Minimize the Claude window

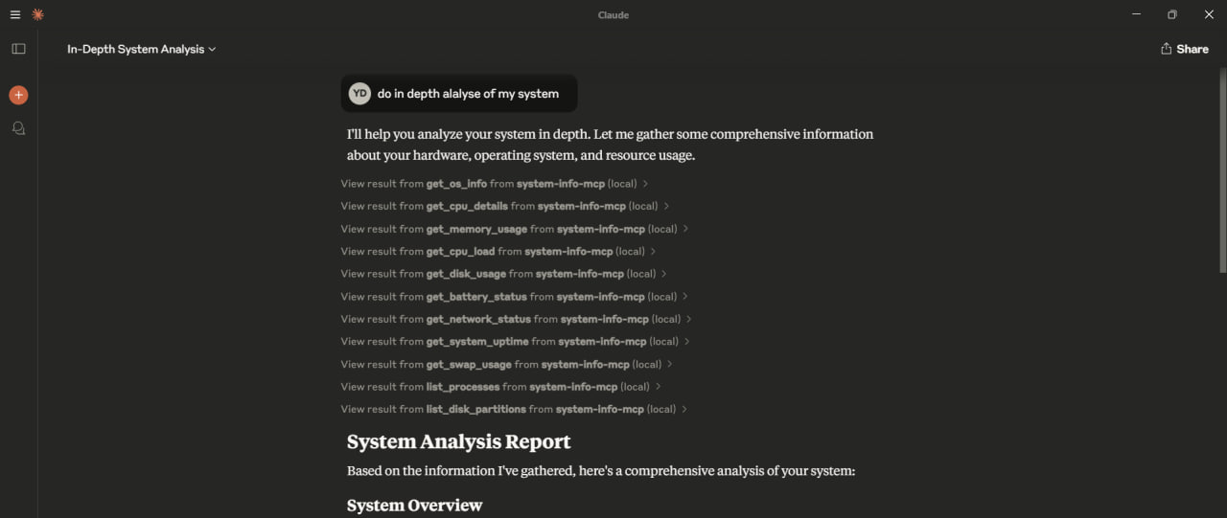[1136, 14]
